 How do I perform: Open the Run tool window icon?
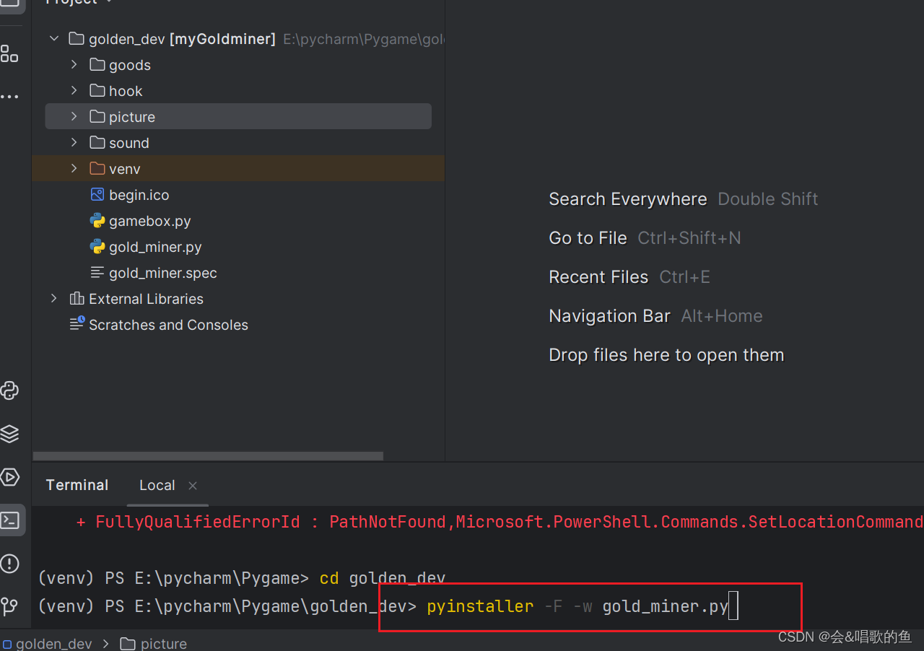tap(9, 477)
